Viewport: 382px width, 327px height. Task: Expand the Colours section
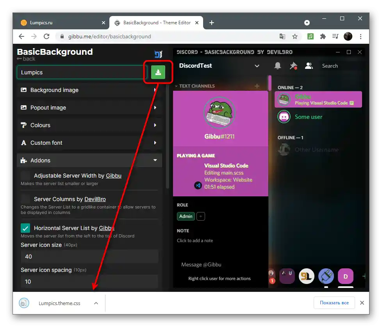(x=89, y=125)
